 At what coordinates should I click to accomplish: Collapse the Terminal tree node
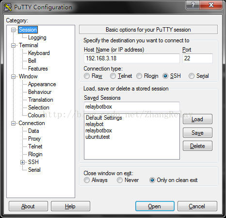(13, 45)
